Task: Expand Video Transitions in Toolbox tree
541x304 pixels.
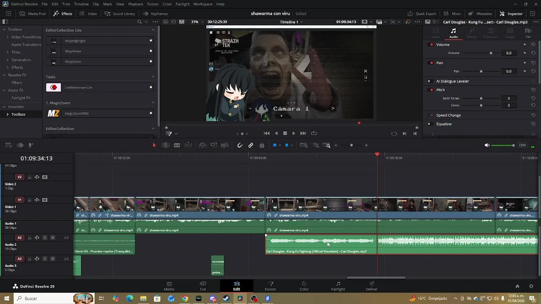Action: (8, 37)
